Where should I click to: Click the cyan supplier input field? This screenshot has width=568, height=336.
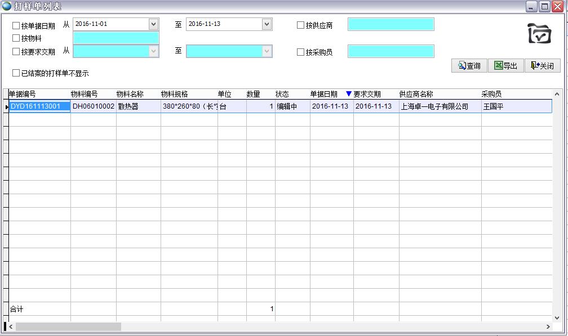click(390, 24)
